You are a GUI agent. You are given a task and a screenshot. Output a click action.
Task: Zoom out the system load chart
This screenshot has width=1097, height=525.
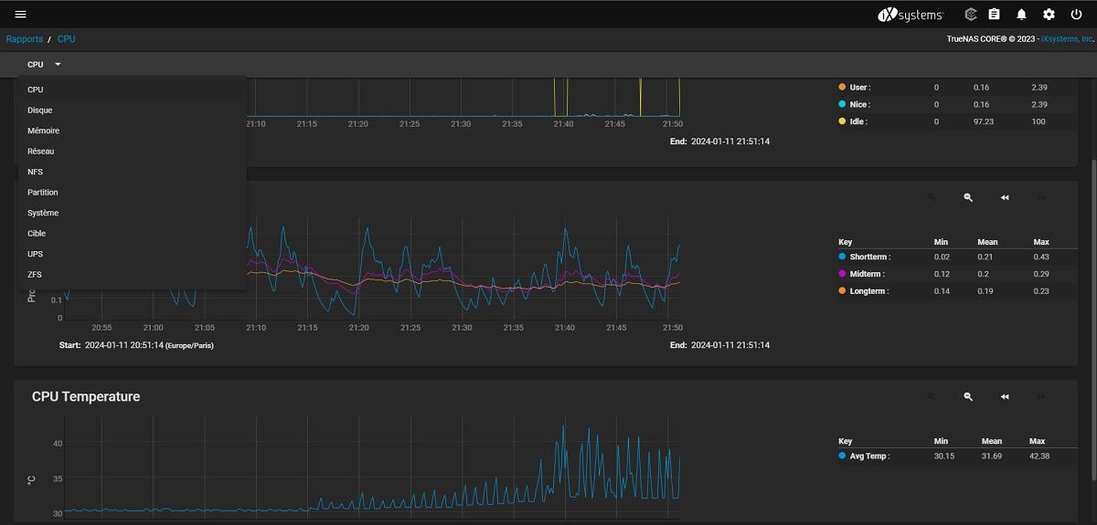point(968,197)
